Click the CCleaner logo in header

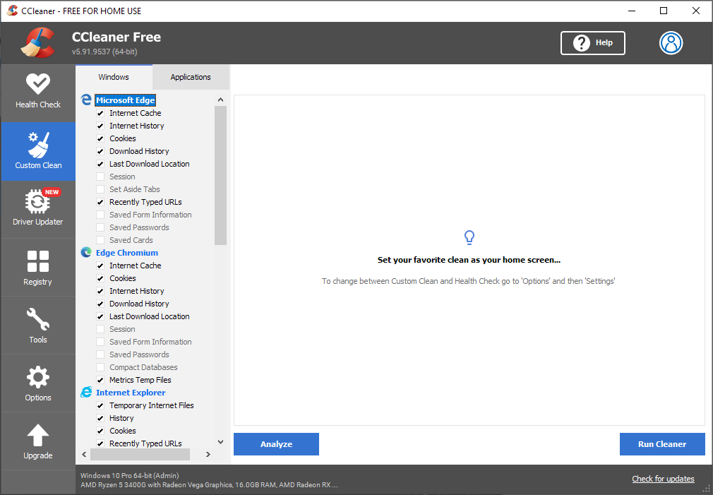37,43
